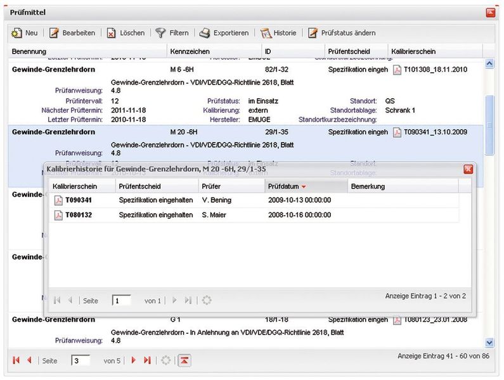Sort by Kennzeichen column header
Image resolution: width=504 pixels, height=380 pixels.
[x=214, y=51]
